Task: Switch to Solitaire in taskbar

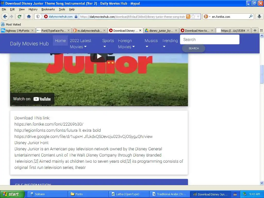Action: coord(47,194)
